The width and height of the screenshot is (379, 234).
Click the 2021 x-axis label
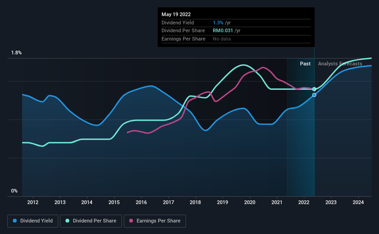pyautogui.click(x=277, y=202)
